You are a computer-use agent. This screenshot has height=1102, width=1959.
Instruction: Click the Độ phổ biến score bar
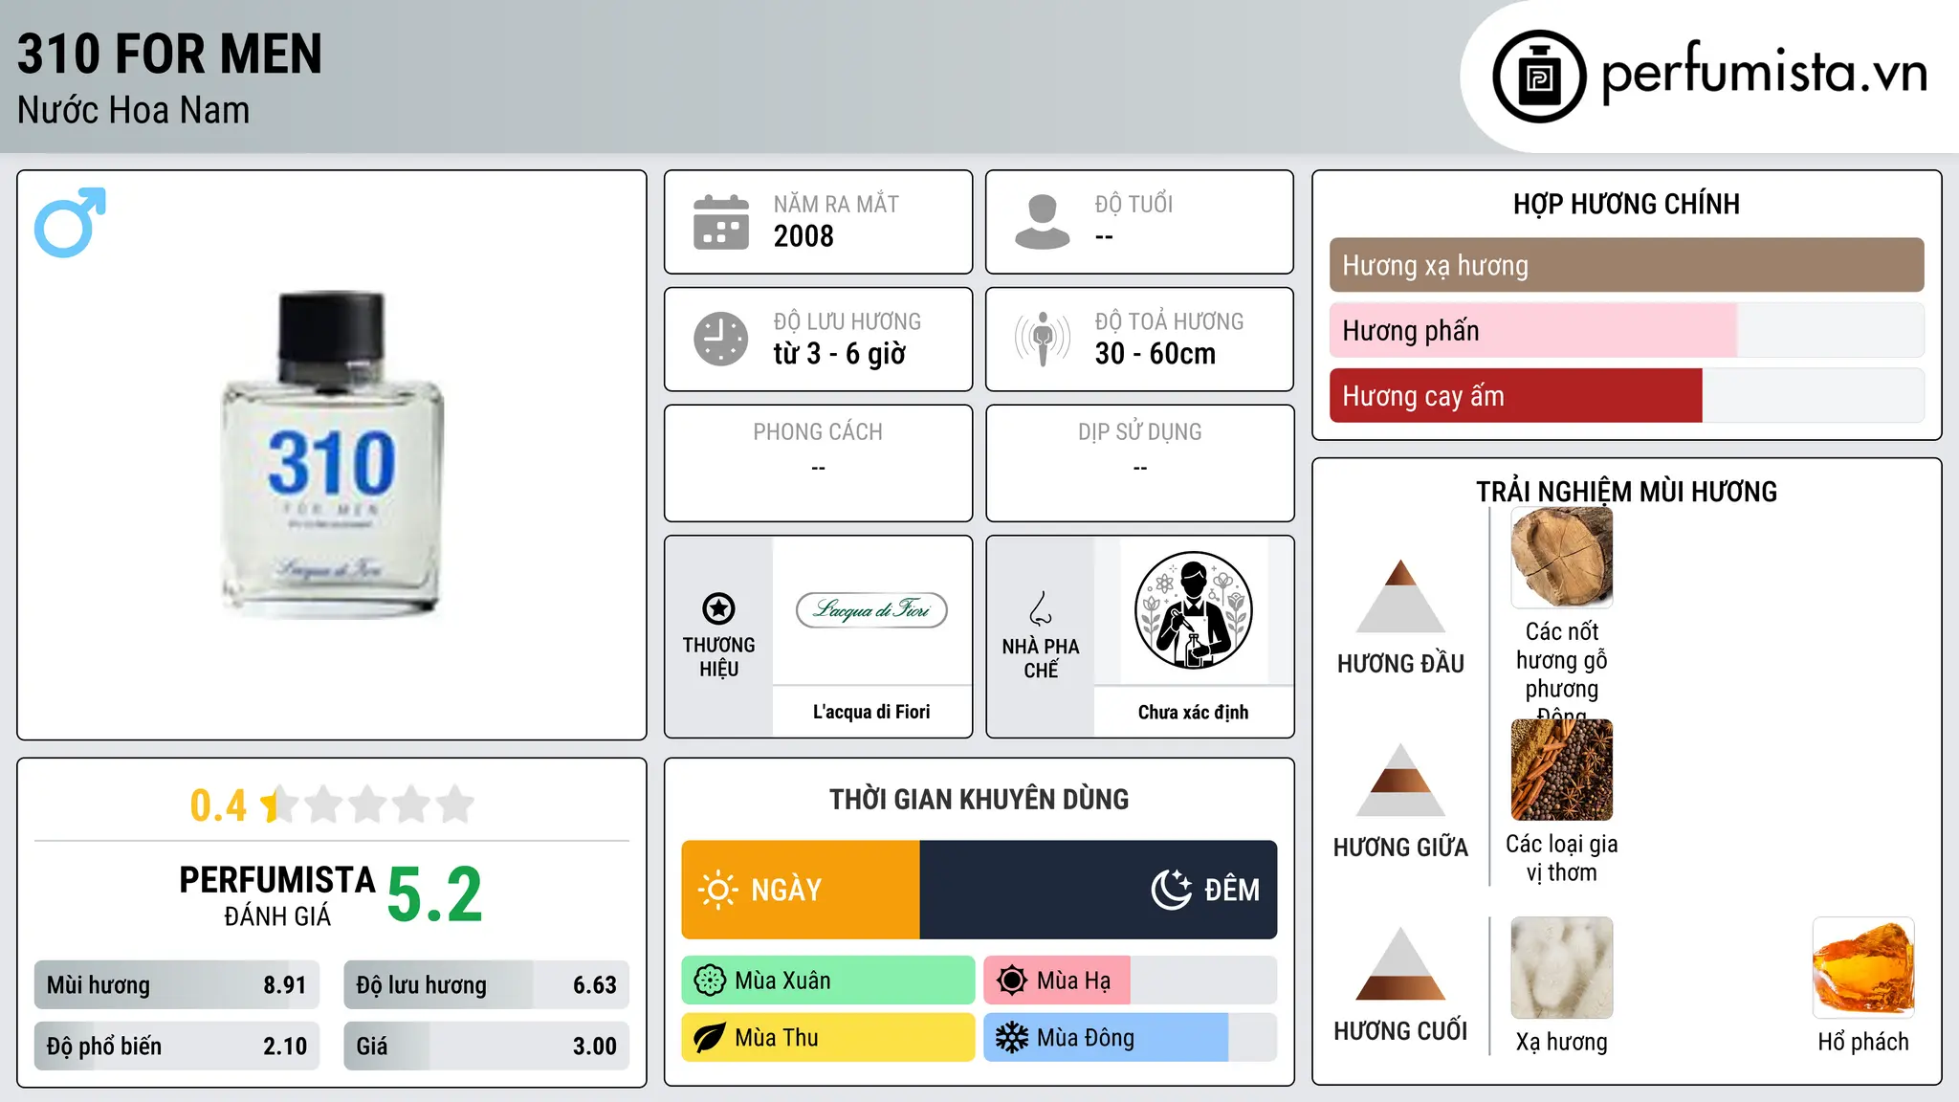[177, 1046]
